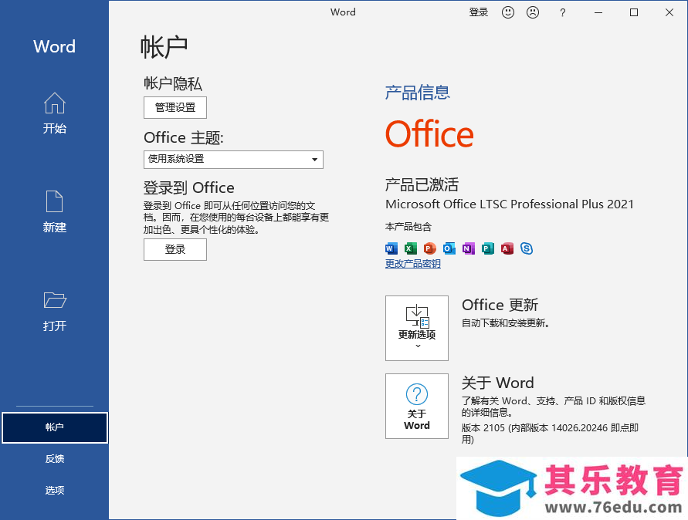This screenshot has height=520, width=688.
Task: Click the Word app icon under 本产品包含
Action: click(x=391, y=248)
